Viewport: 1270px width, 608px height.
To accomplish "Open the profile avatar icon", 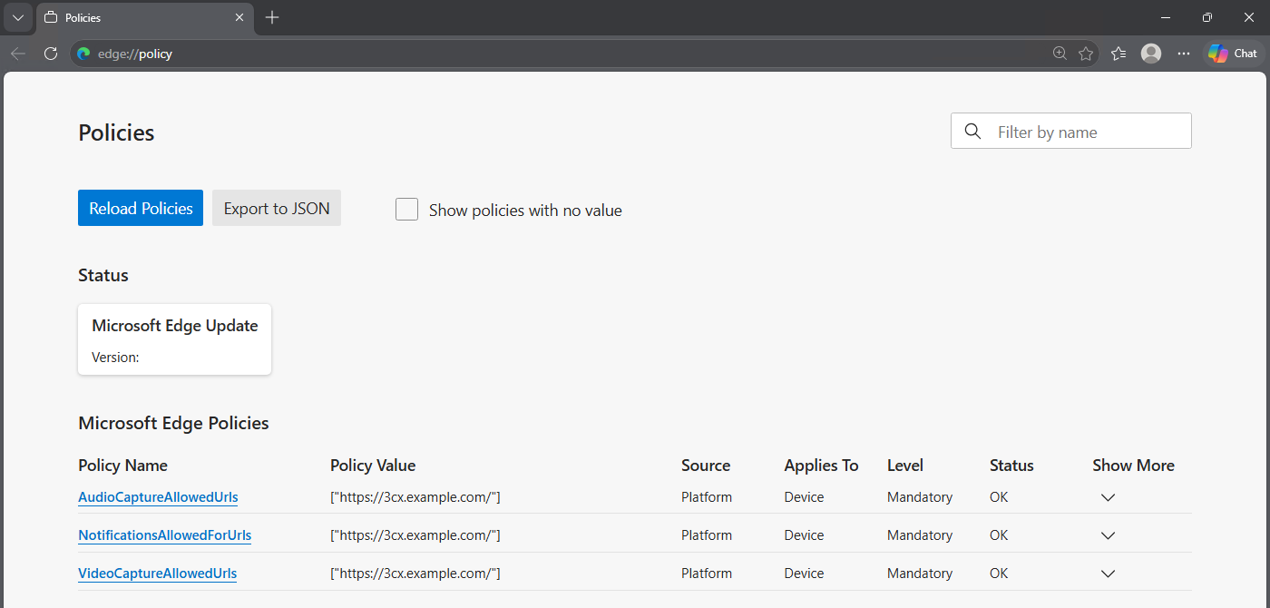I will pos(1151,54).
